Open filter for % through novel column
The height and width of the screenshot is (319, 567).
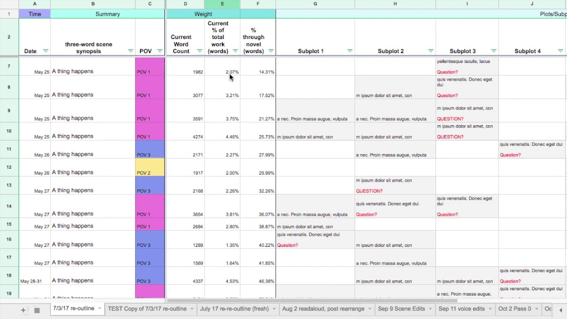[x=271, y=51]
